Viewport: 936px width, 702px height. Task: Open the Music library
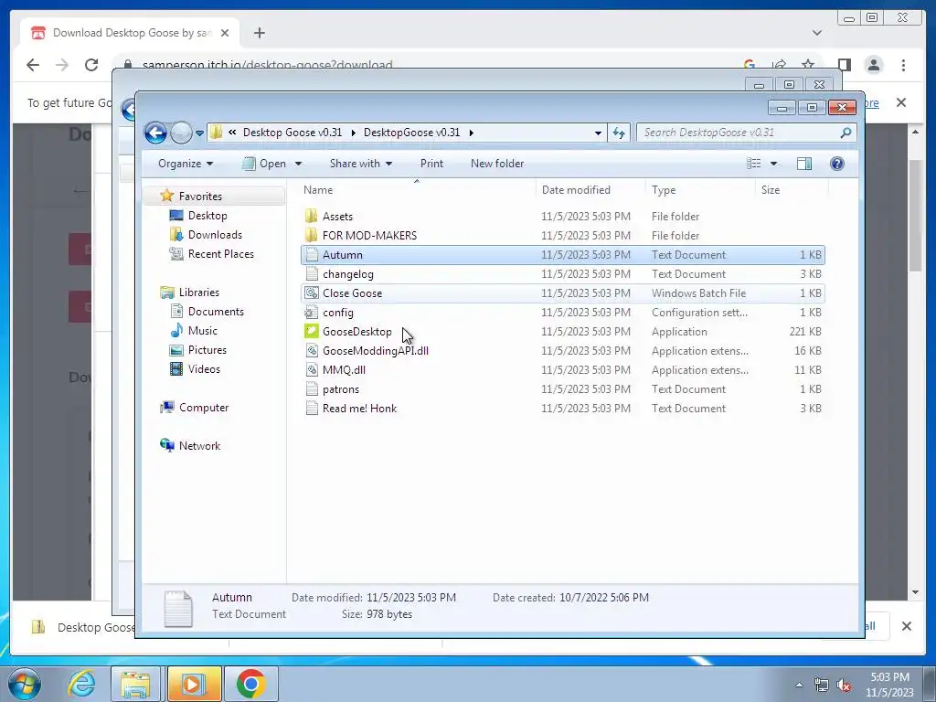tap(202, 330)
